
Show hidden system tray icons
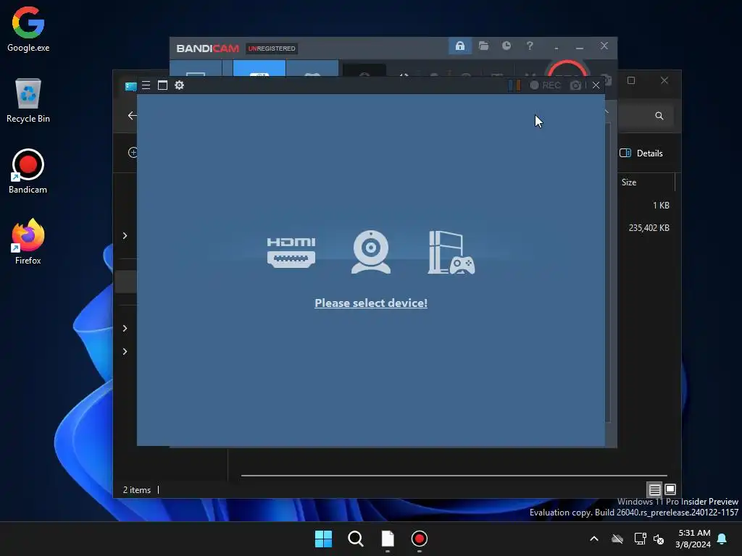[594, 539]
